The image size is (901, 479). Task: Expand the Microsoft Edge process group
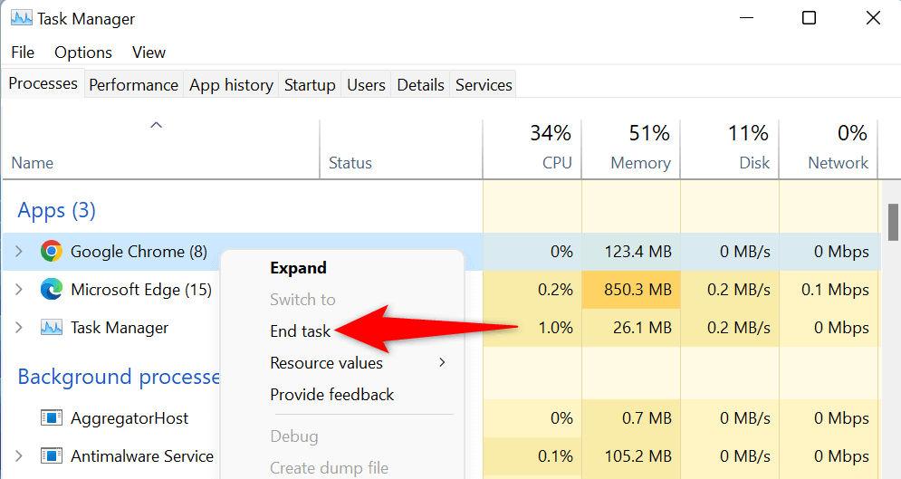(20, 290)
